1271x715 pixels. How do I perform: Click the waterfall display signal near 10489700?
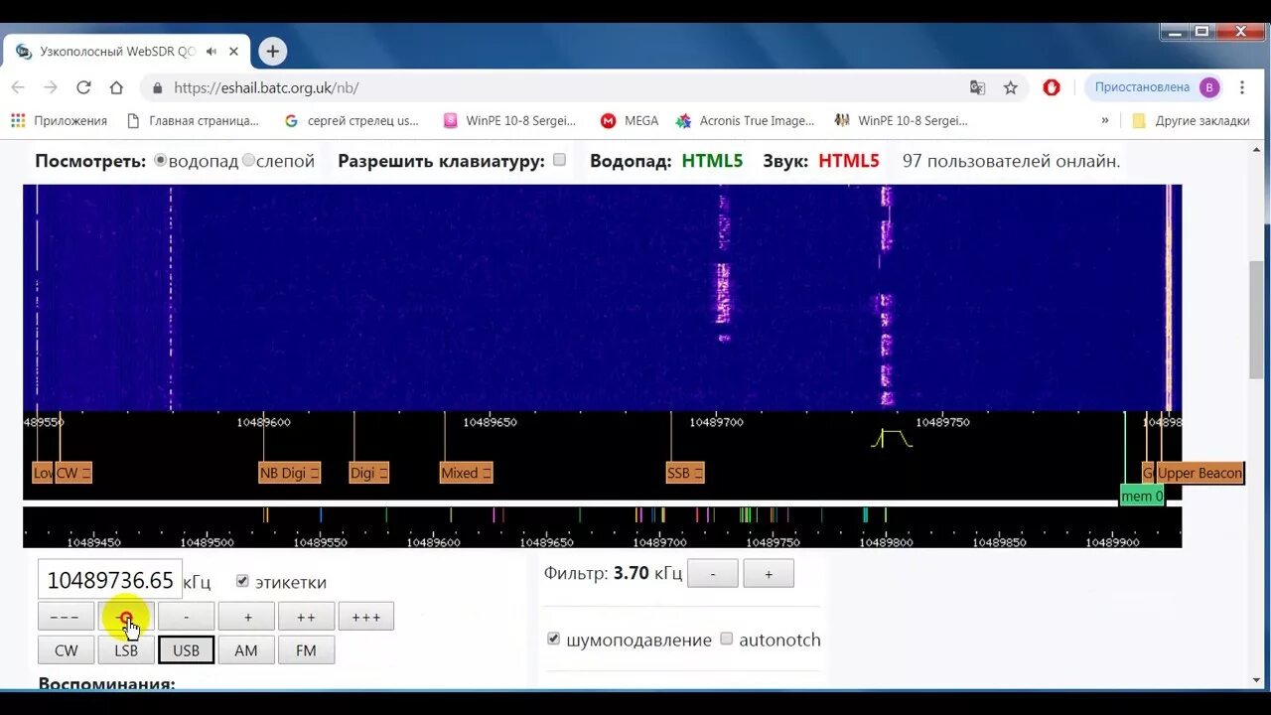[724, 294]
